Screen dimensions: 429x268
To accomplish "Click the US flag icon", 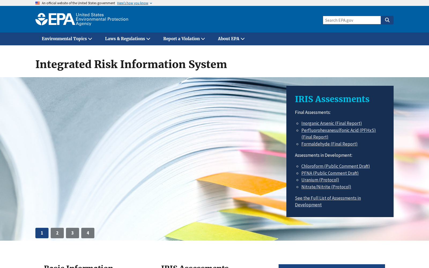I will 38,3.
